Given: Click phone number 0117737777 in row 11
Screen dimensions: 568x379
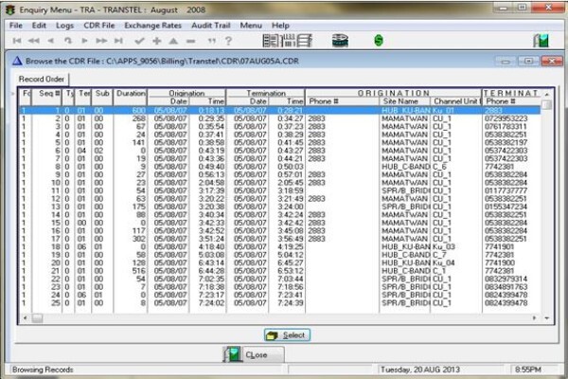Looking at the screenshot, I should 506,190.
